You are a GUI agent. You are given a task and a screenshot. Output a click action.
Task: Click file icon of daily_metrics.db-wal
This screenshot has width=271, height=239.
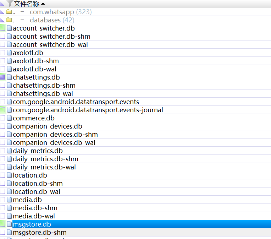tap(10, 167)
